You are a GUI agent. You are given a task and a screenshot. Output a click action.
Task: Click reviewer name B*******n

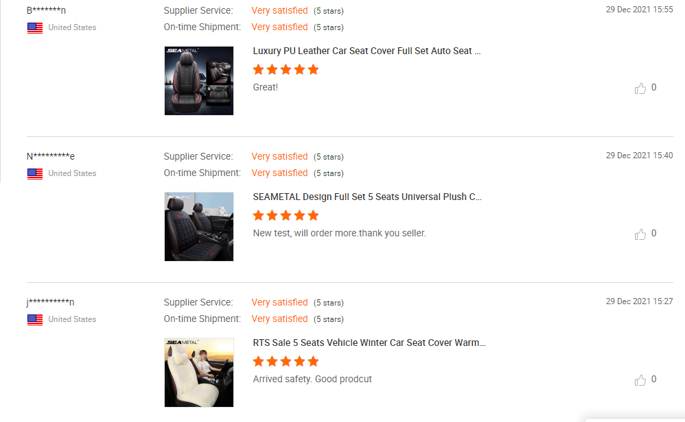[46, 10]
